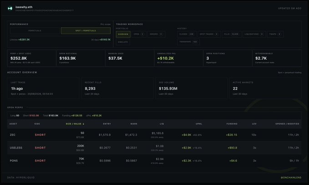Click the 30D Volume $135.93M value
This screenshot has width=309, height=185.
coord(168,89)
